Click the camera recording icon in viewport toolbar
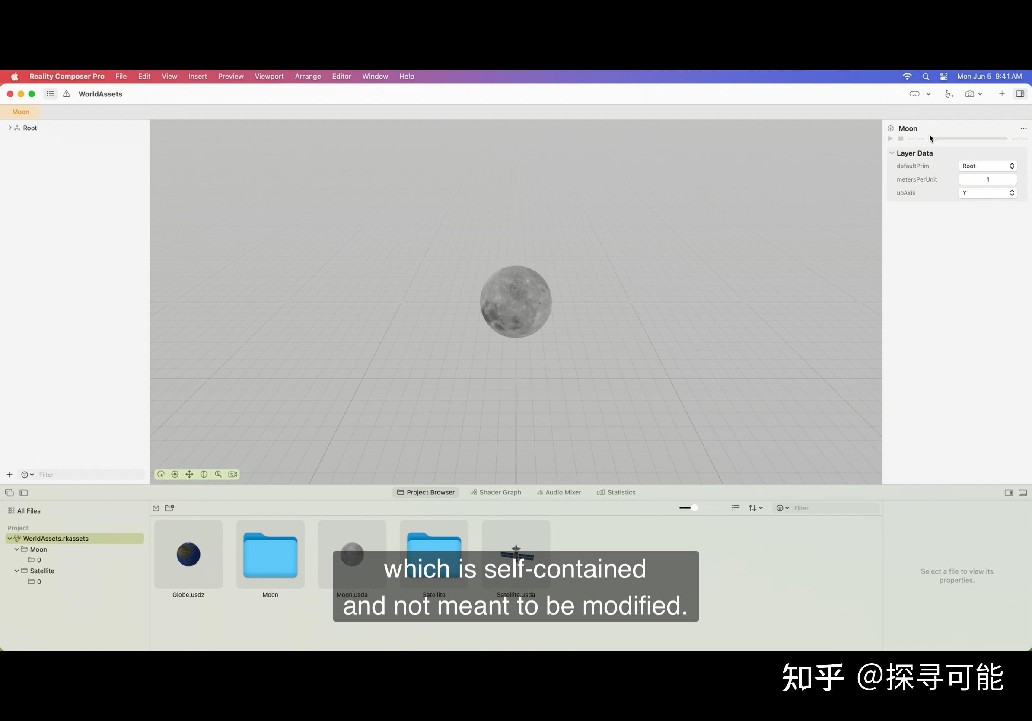The height and width of the screenshot is (721, 1032). coord(233,474)
